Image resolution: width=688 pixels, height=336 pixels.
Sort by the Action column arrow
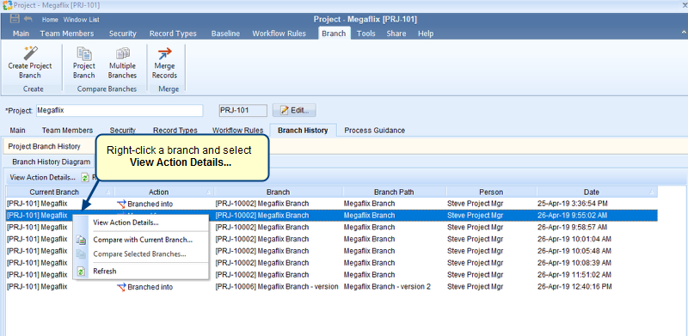(x=209, y=192)
